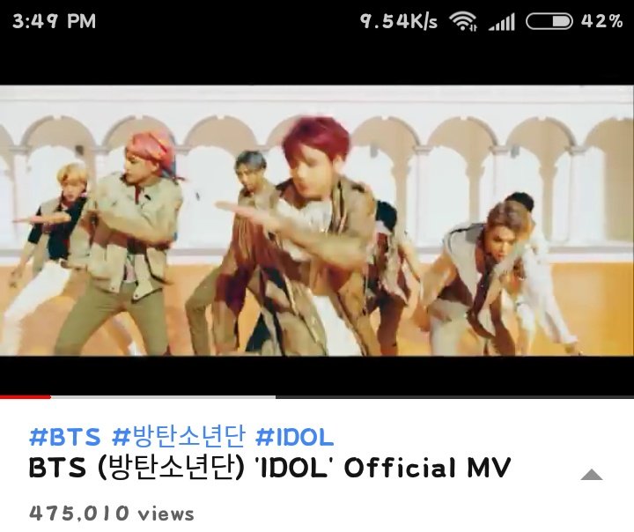Viewport: 634px width, 532px height.
Task: Open the #방탄소년단 hashtag link
Action: click(x=179, y=437)
